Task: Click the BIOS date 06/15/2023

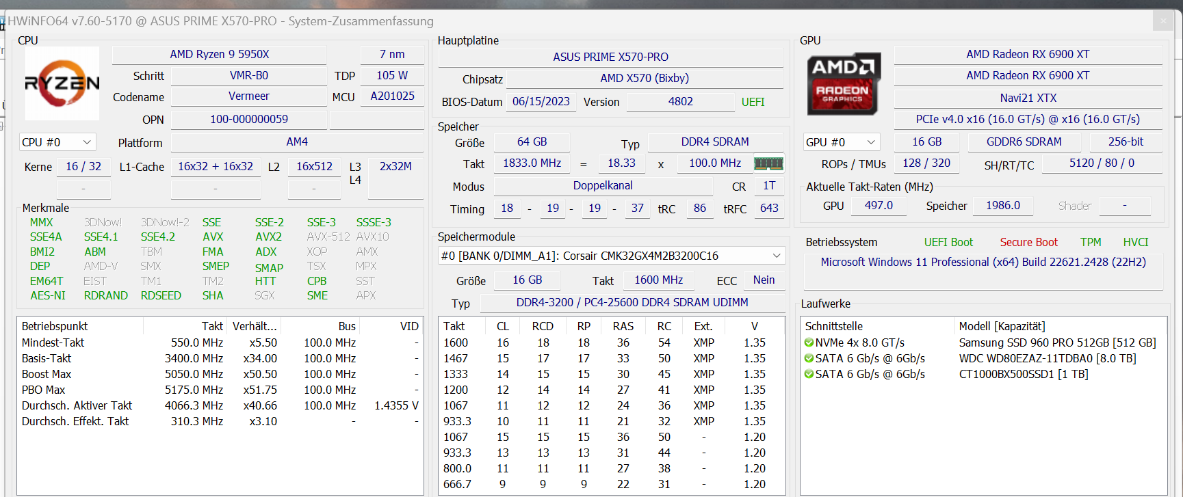Action: click(x=541, y=102)
